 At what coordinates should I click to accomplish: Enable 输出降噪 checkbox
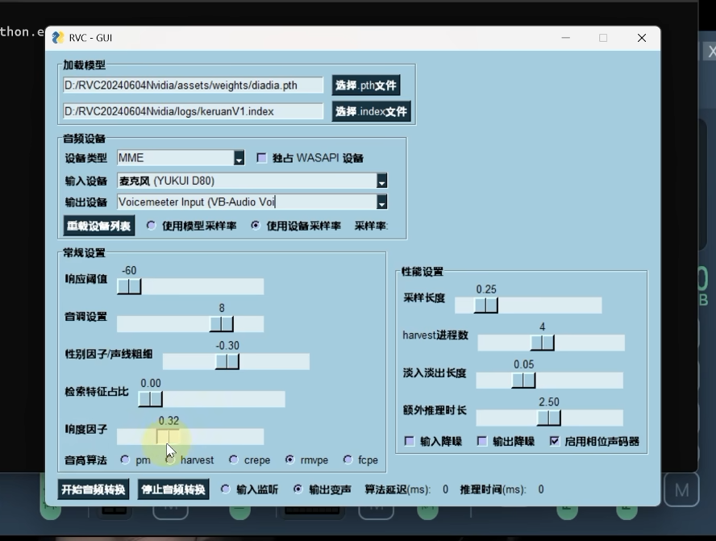[x=482, y=441]
